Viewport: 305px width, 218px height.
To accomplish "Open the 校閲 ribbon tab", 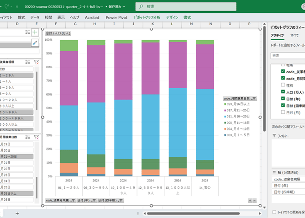I will coord(49,18).
